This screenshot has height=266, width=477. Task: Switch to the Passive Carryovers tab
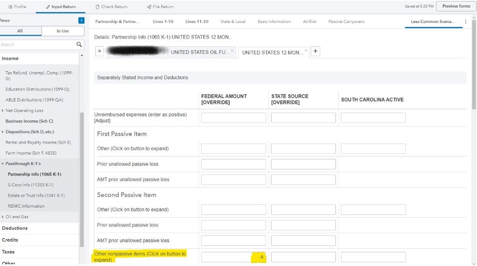coord(346,21)
